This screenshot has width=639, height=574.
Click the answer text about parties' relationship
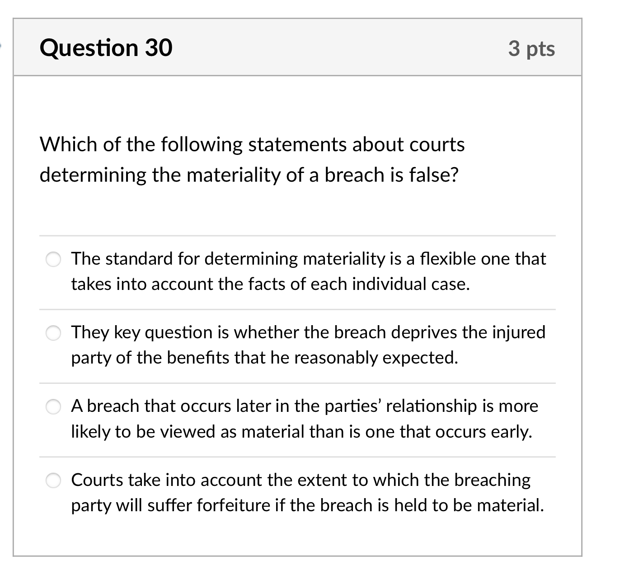click(304, 406)
